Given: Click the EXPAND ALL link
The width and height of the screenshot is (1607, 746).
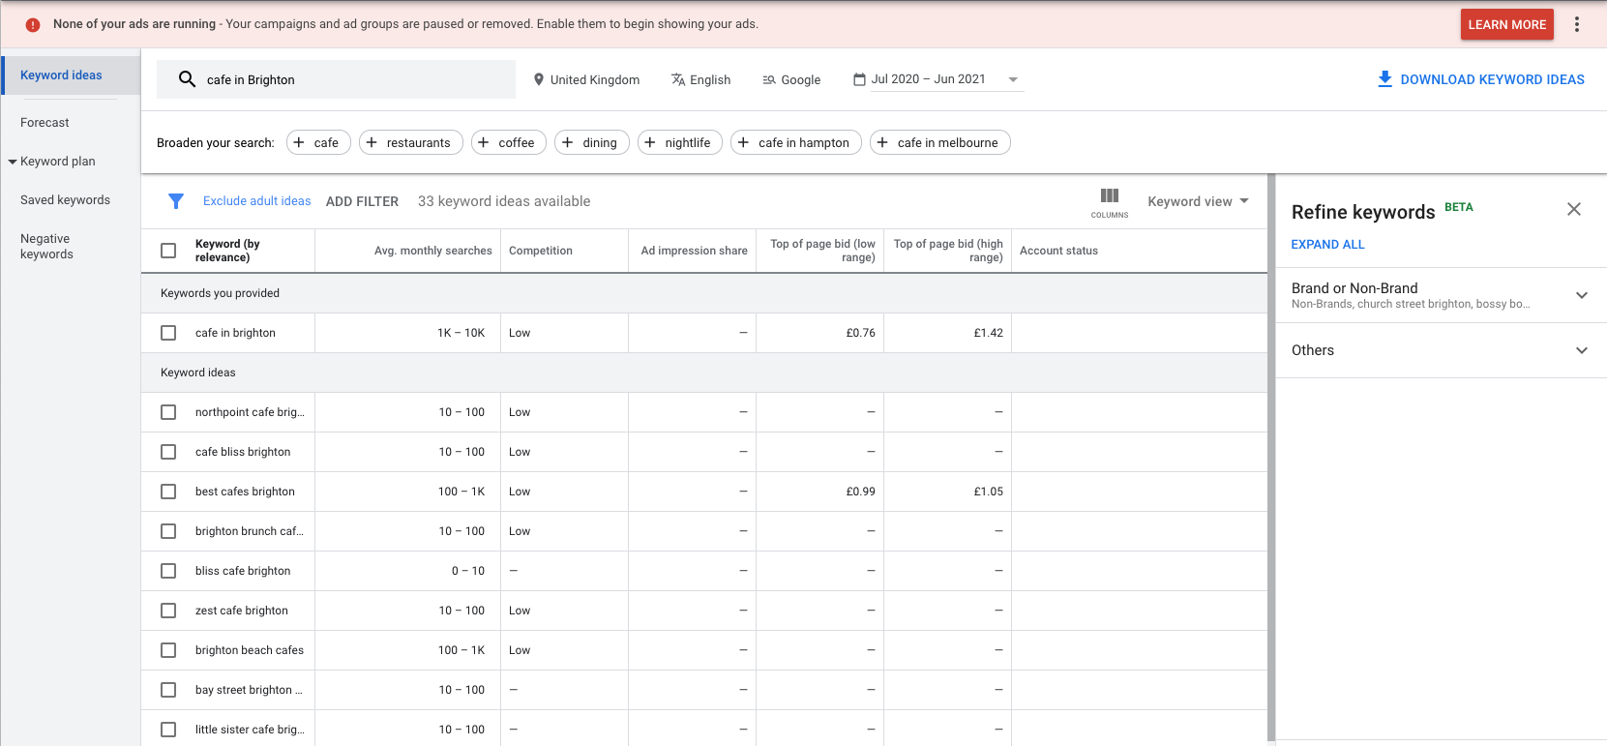Looking at the screenshot, I should point(1327,245).
